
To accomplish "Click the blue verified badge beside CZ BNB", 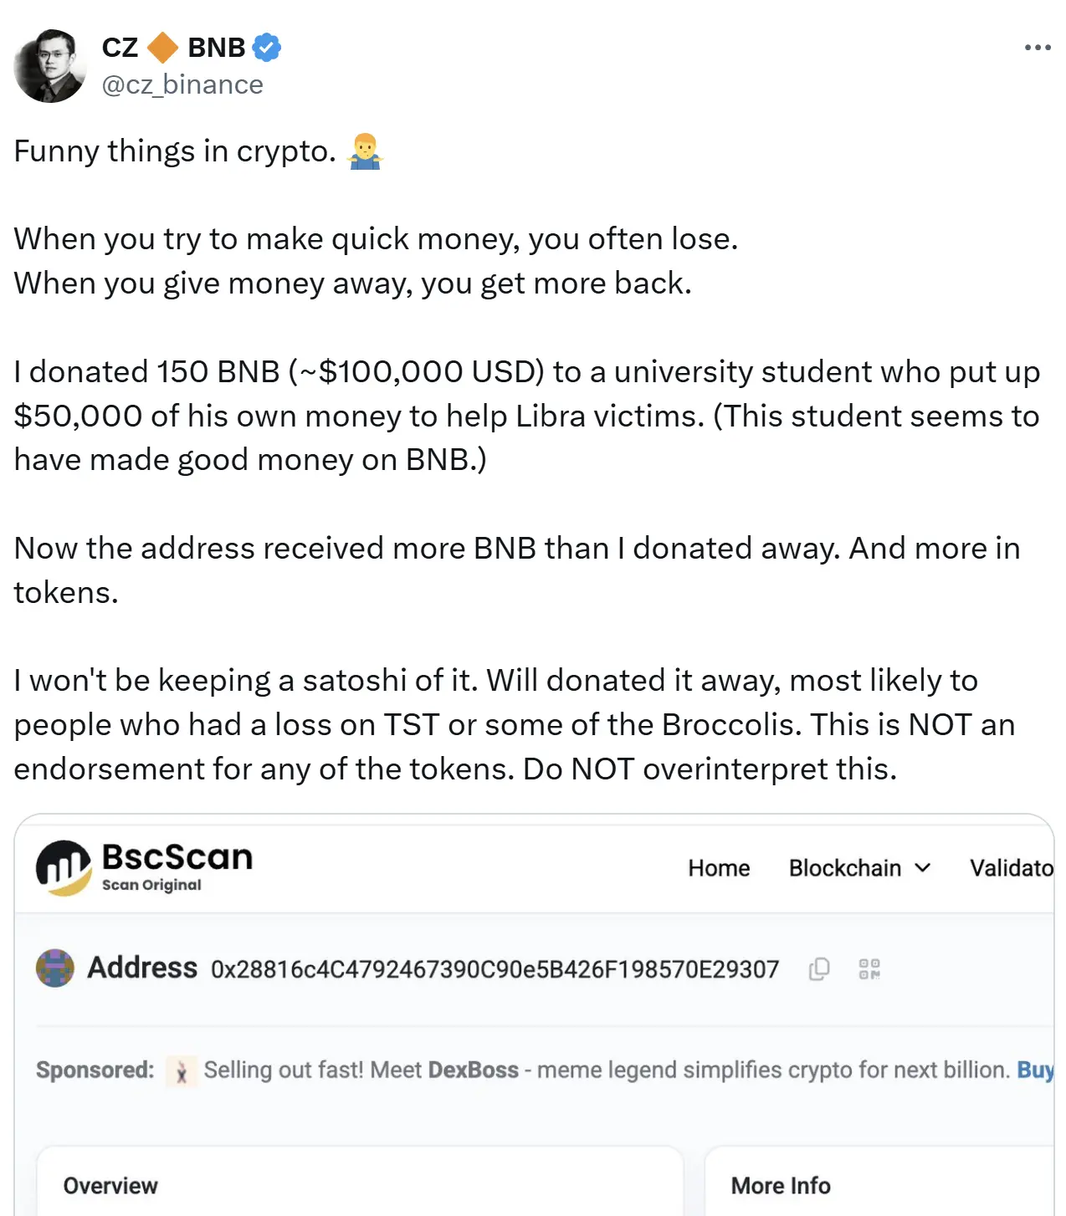I will pyautogui.click(x=264, y=48).
